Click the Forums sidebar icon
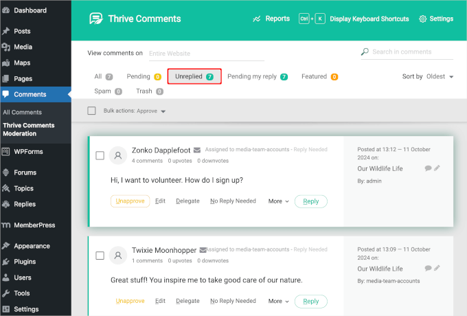 pos(5,172)
